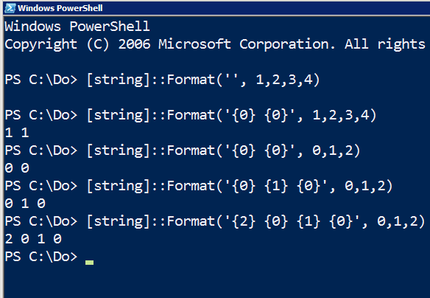The image size is (430, 298).
Task: Click the command with '{2} {0} {1} {0}' format
Action: click(215, 221)
